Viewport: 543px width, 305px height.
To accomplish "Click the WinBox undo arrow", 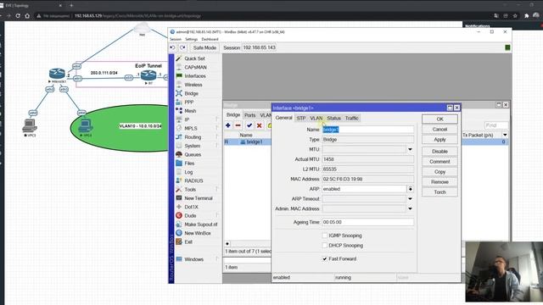I will pos(172,47).
